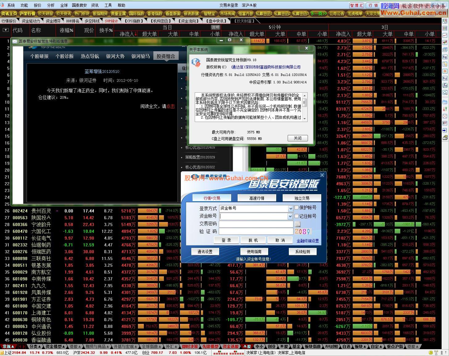Open the 系统 menu
This screenshot has width=449, height=356.
tap(11, 5)
